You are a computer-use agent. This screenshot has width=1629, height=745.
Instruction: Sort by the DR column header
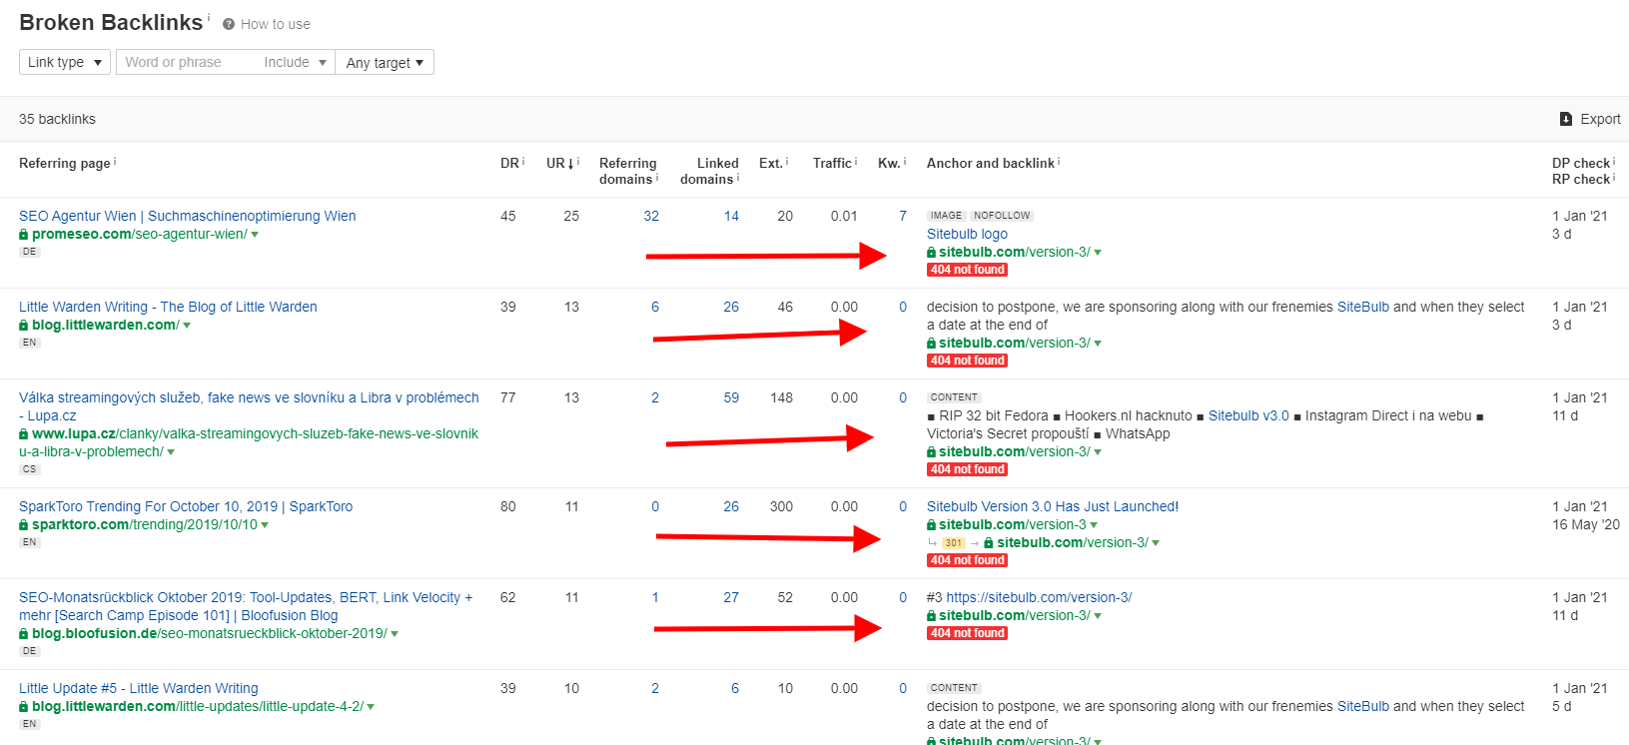point(509,163)
